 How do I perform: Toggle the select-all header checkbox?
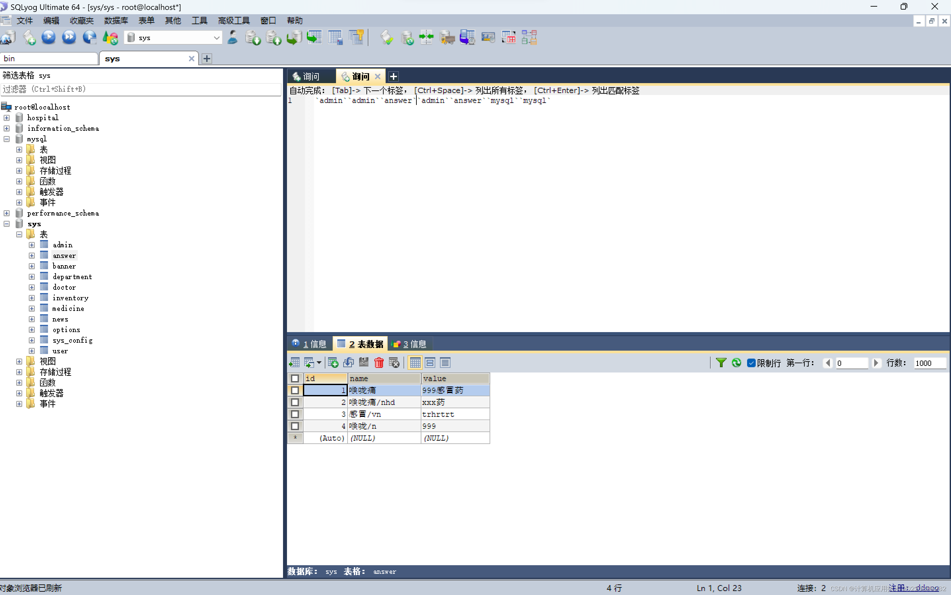pos(295,378)
